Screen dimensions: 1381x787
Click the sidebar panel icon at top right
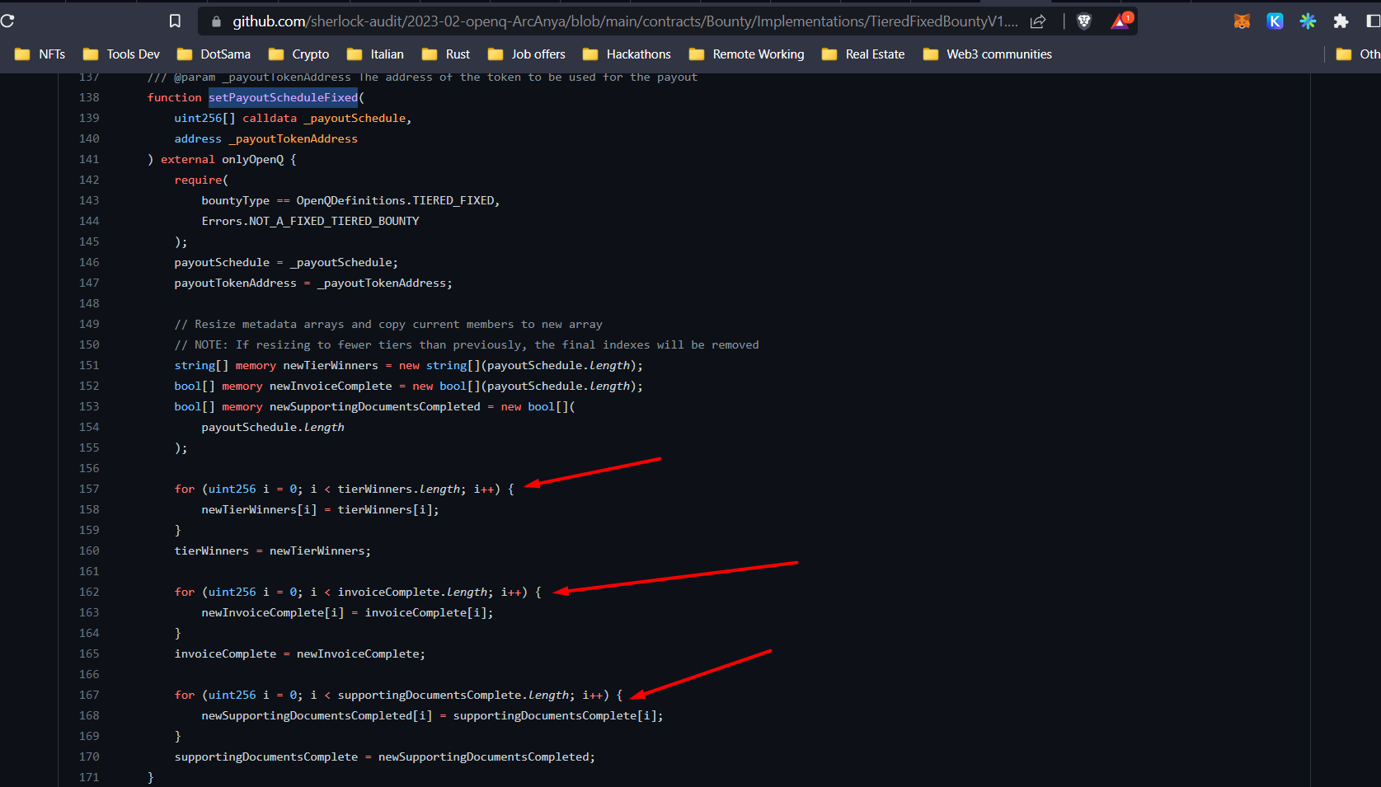coord(1370,21)
